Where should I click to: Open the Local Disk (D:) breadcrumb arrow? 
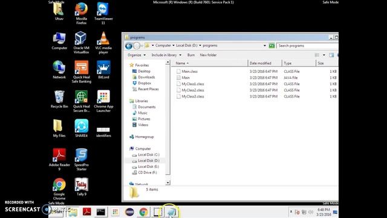200,45
